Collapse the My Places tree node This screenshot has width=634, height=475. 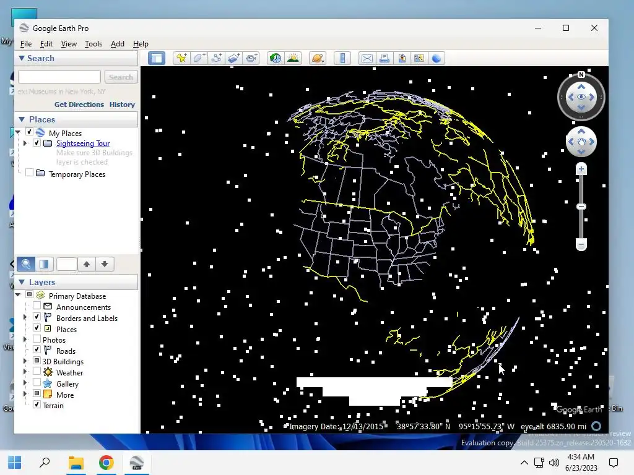click(18, 132)
